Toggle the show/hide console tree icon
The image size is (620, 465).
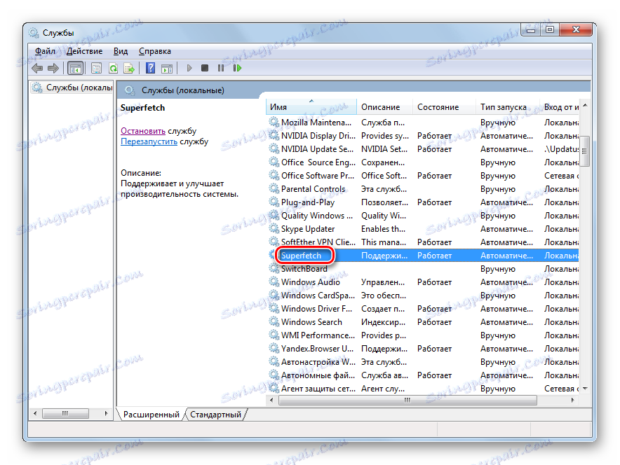tap(75, 69)
